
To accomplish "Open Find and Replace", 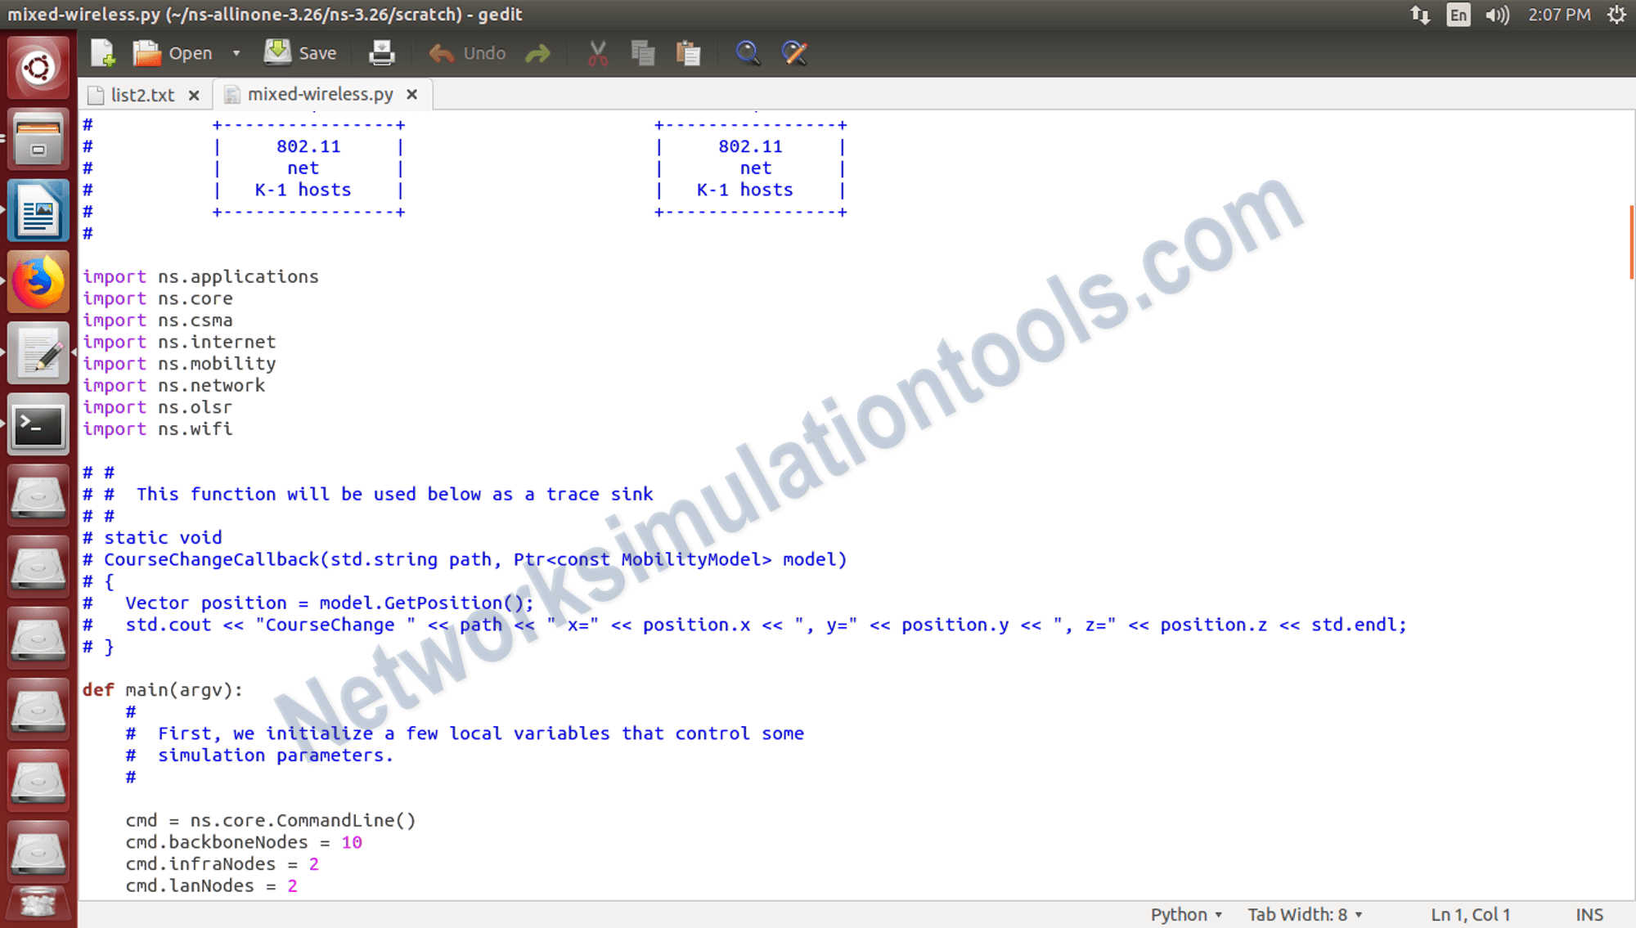I will 793,52.
